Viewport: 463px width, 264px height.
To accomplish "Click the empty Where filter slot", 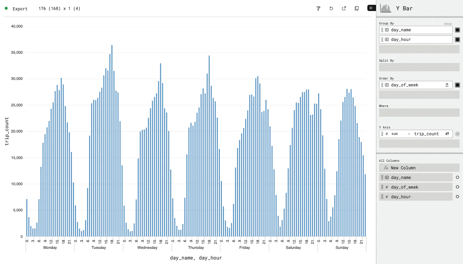I will click(419, 113).
